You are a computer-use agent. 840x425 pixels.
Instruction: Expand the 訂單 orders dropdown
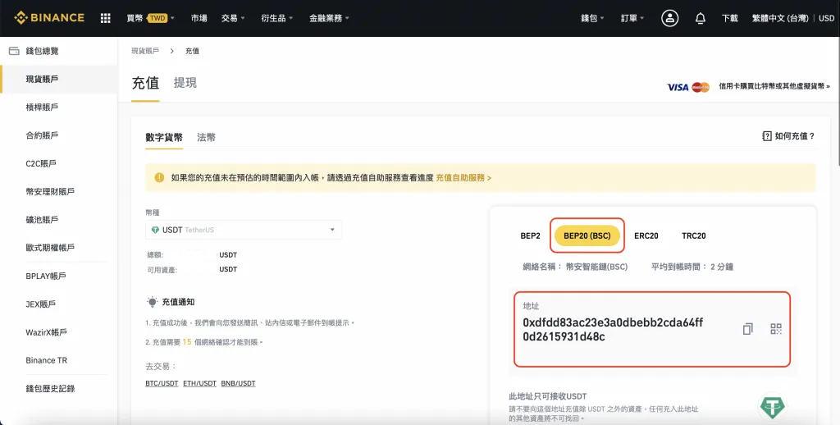[632, 18]
